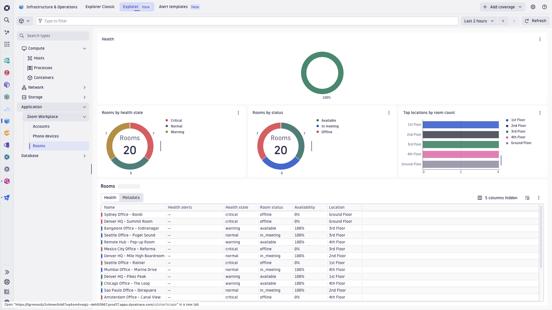Open Phone devices in sidebar
The image size is (552, 310).
tap(46, 136)
